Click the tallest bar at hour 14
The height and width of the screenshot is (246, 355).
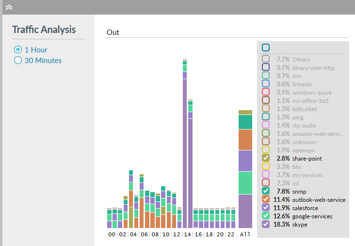[x=185, y=146]
